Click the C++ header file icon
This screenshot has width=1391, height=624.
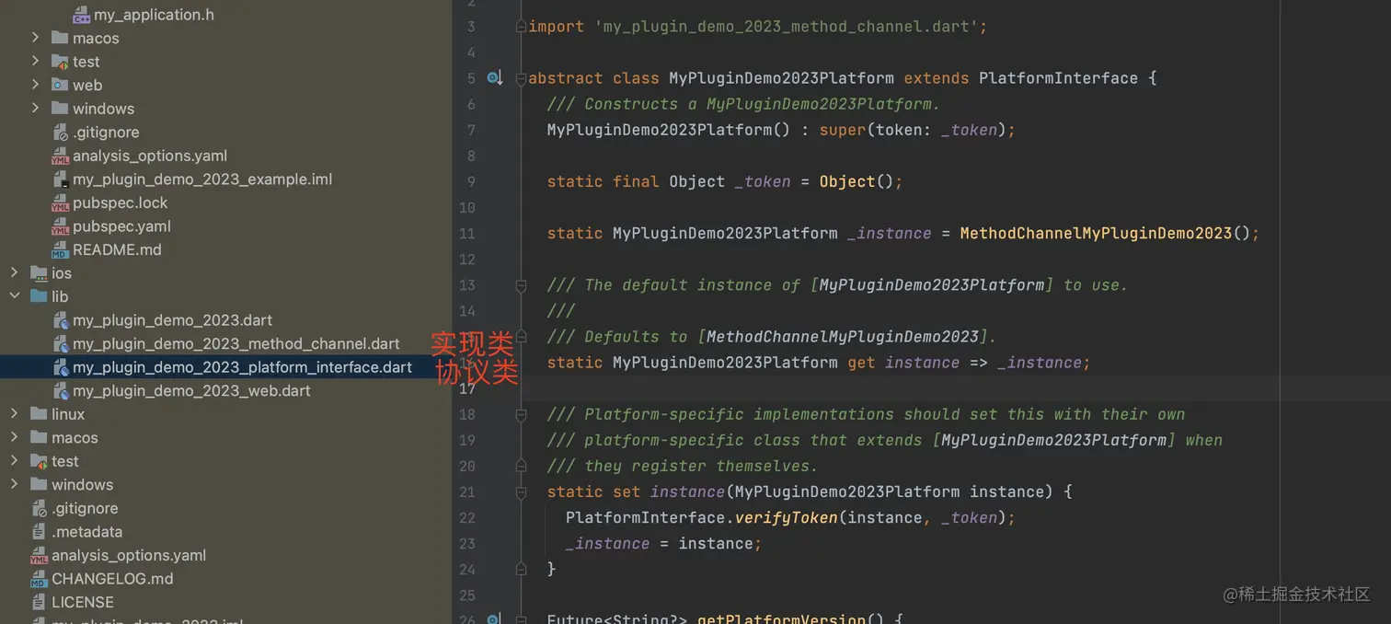click(x=81, y=15)
